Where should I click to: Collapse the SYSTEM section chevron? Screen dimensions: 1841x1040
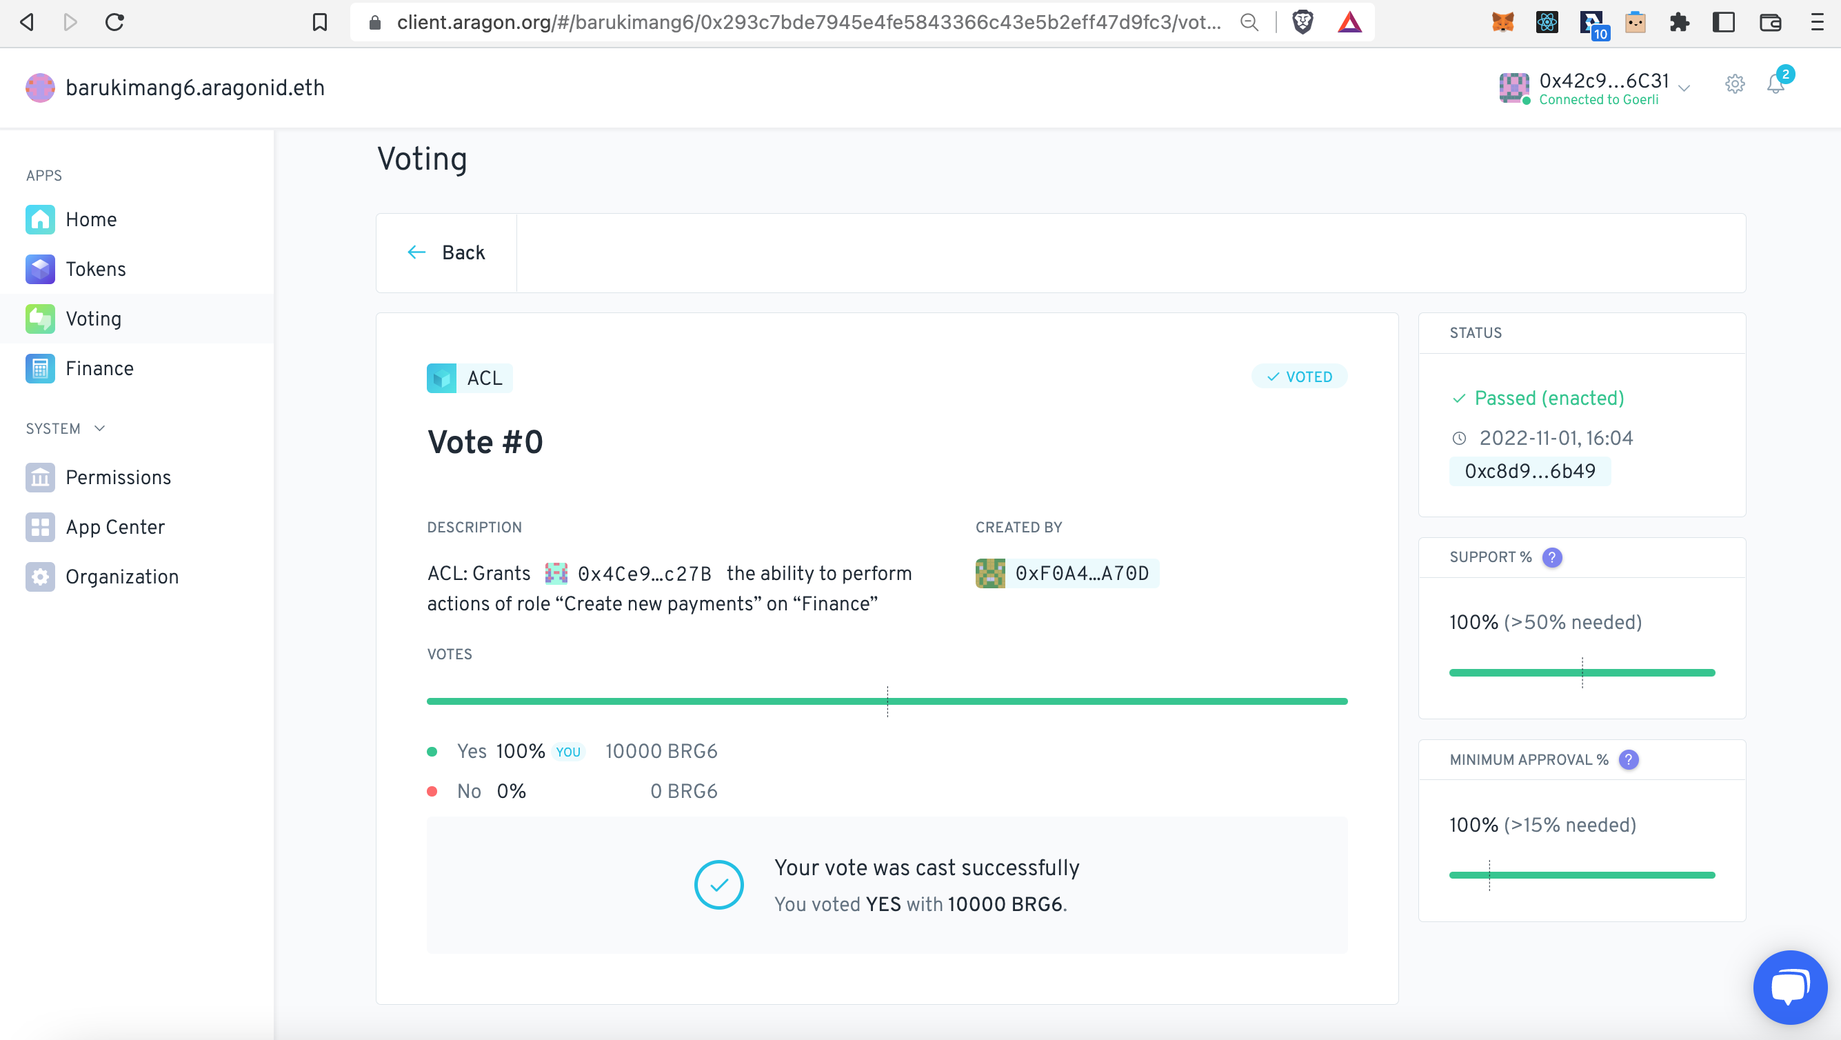(x=99, y=429)
